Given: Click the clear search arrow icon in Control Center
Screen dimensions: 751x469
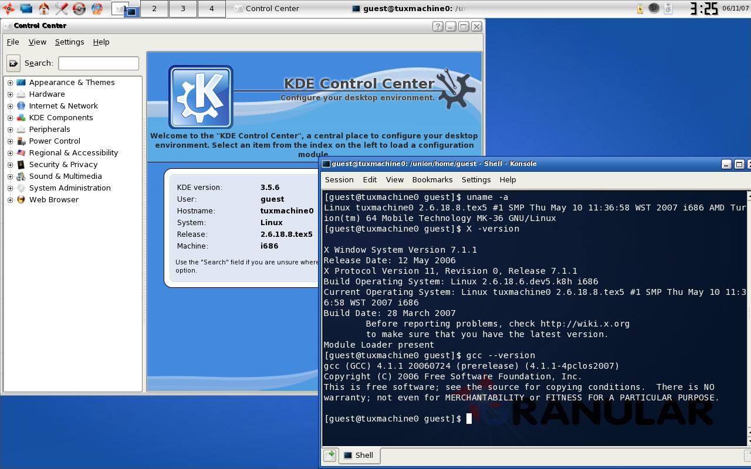Looking at the screenshot, I should click(13, 63).
